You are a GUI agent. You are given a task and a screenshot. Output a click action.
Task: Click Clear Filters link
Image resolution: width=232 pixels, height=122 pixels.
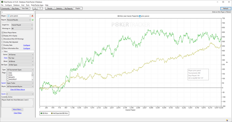tap(18, 113)
